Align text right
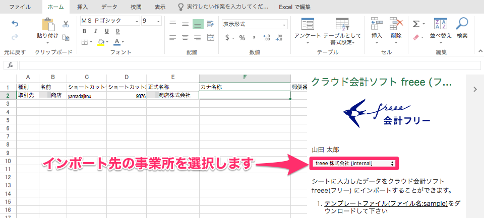Viewport: 484px width, 218px height. (198, 38)
